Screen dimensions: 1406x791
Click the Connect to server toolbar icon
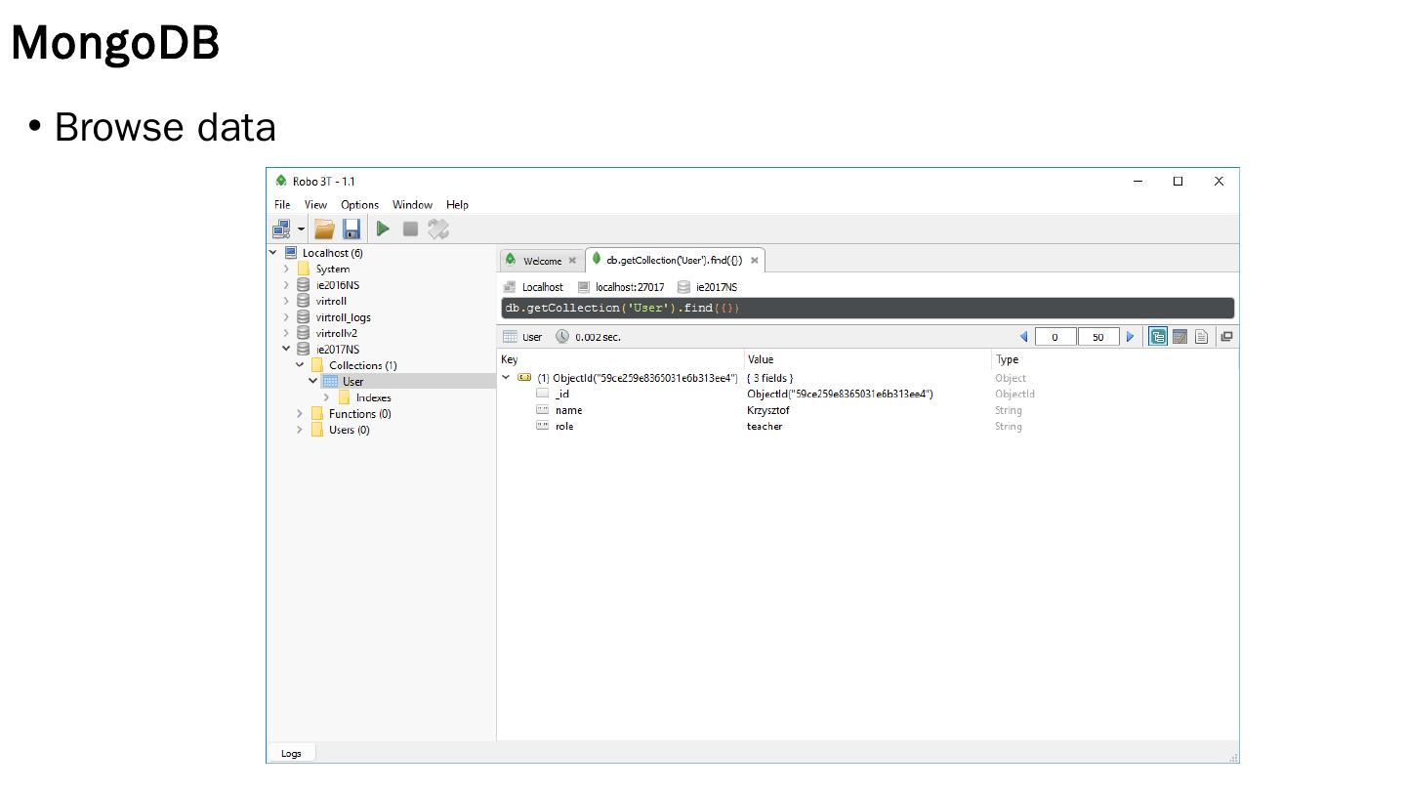click(x=281, y=229)
